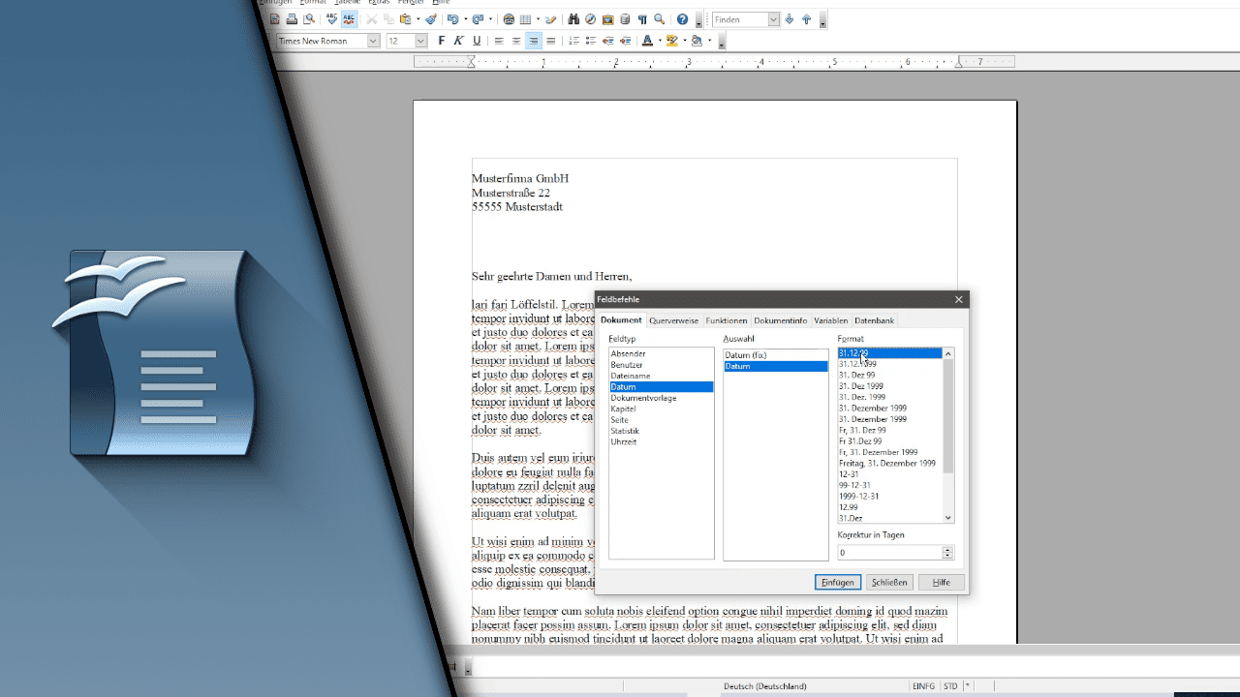The height and width of the screenshot is (697, 1240).
Task: Open the Extras menu
Action: click(379, 3)
